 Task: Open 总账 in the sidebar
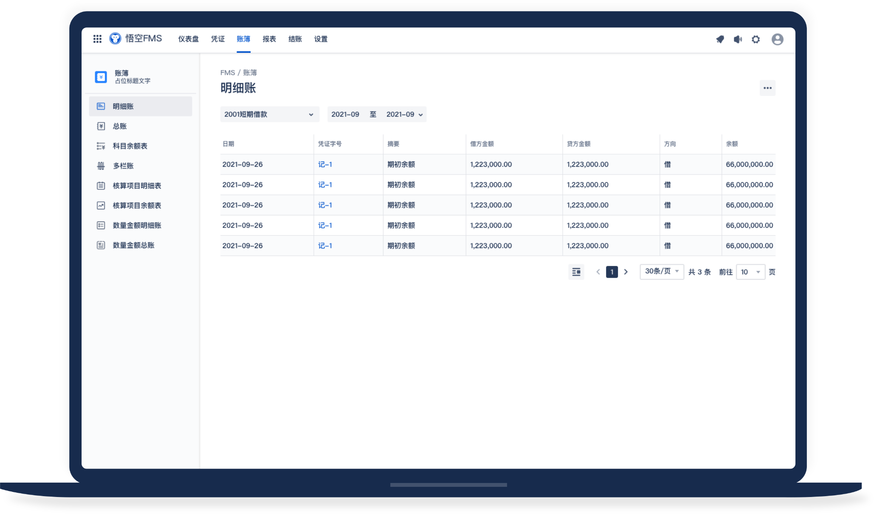coord(120,126)
